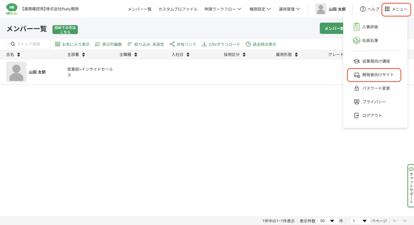Viewport: 414px width, 225px height.
Task: Select 開発者向けサイト in the menu
Action: (x=374, y=75)
